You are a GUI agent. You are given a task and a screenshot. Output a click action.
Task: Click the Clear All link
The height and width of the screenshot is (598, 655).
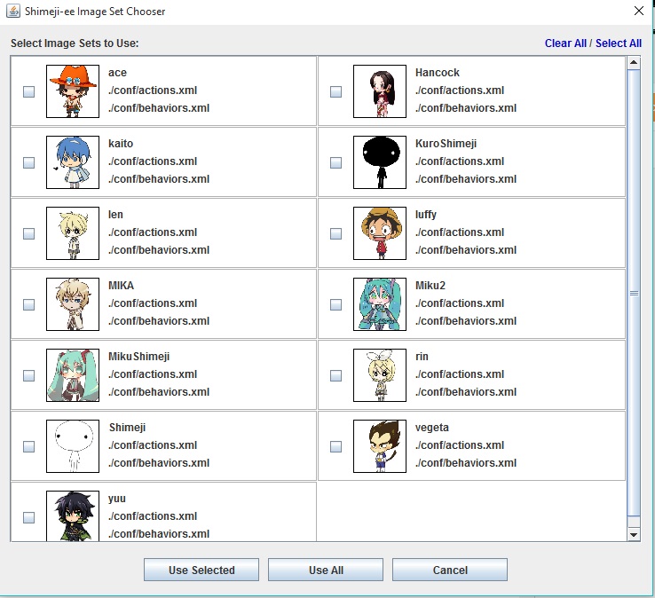point(565,43)
